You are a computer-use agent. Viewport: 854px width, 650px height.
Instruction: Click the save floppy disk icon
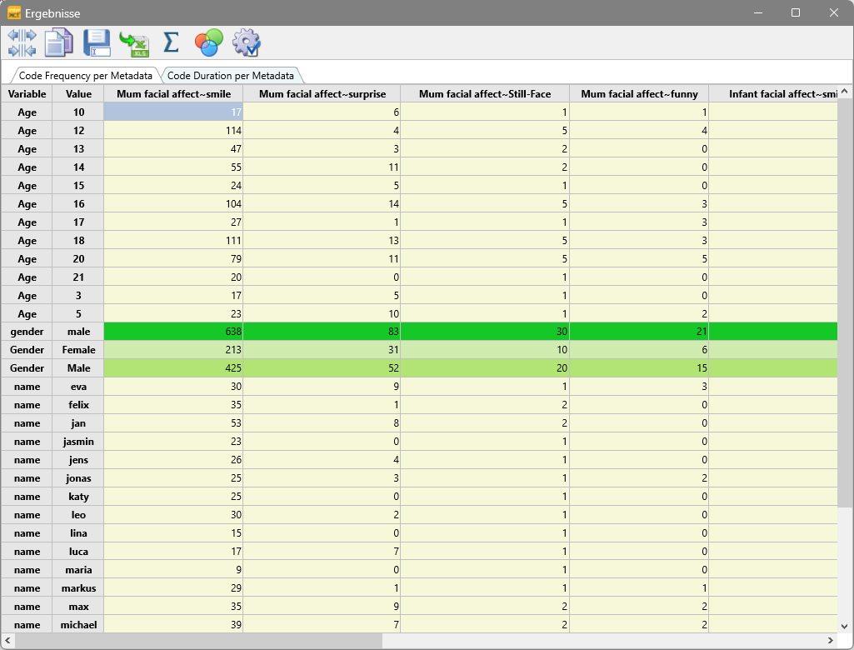pos(97,43)
